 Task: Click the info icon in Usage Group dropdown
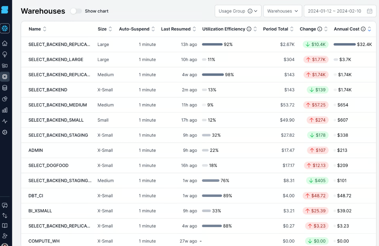coord(250,11)
